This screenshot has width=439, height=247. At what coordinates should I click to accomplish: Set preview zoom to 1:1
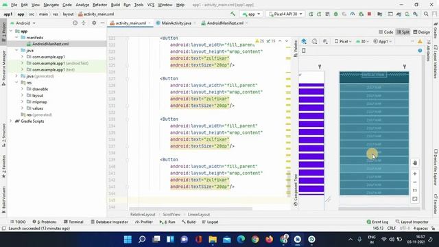415,191
